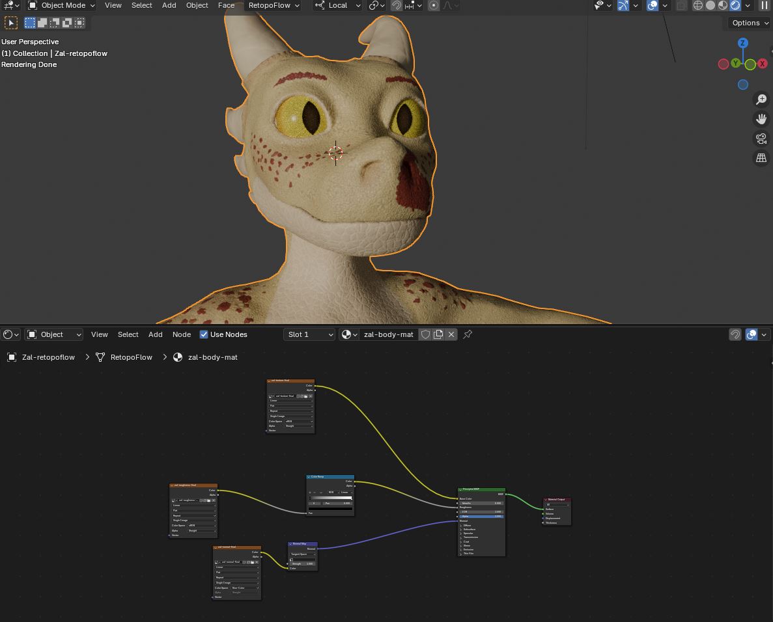Select material preview shading icon
Image resolution: width=773 pixels, height=622 pixels.
tap(723, 5)
